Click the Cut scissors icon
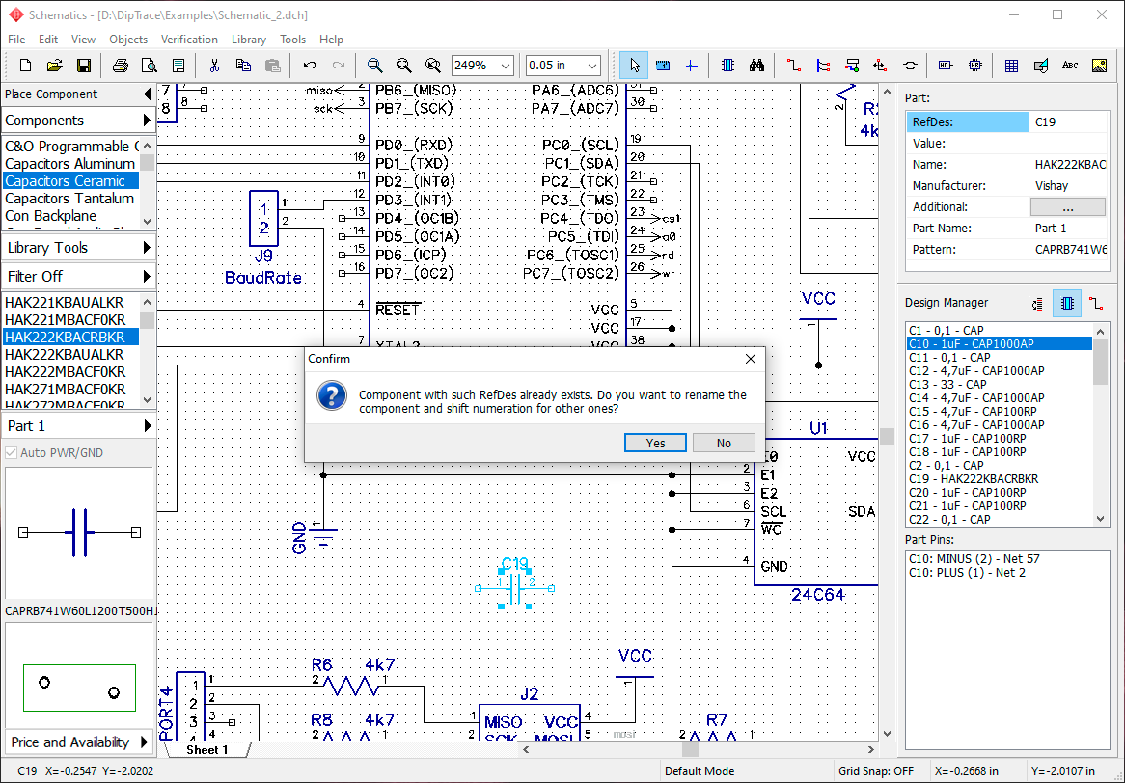The width and height of the screenshot is (1125, 783). [x=214, y=66]
